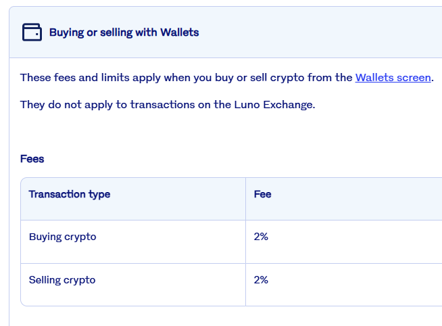This screenshot has width=442, height=326.
Task: Click the 2% fee for Selling crypto
Action: [x=261, y=280]
